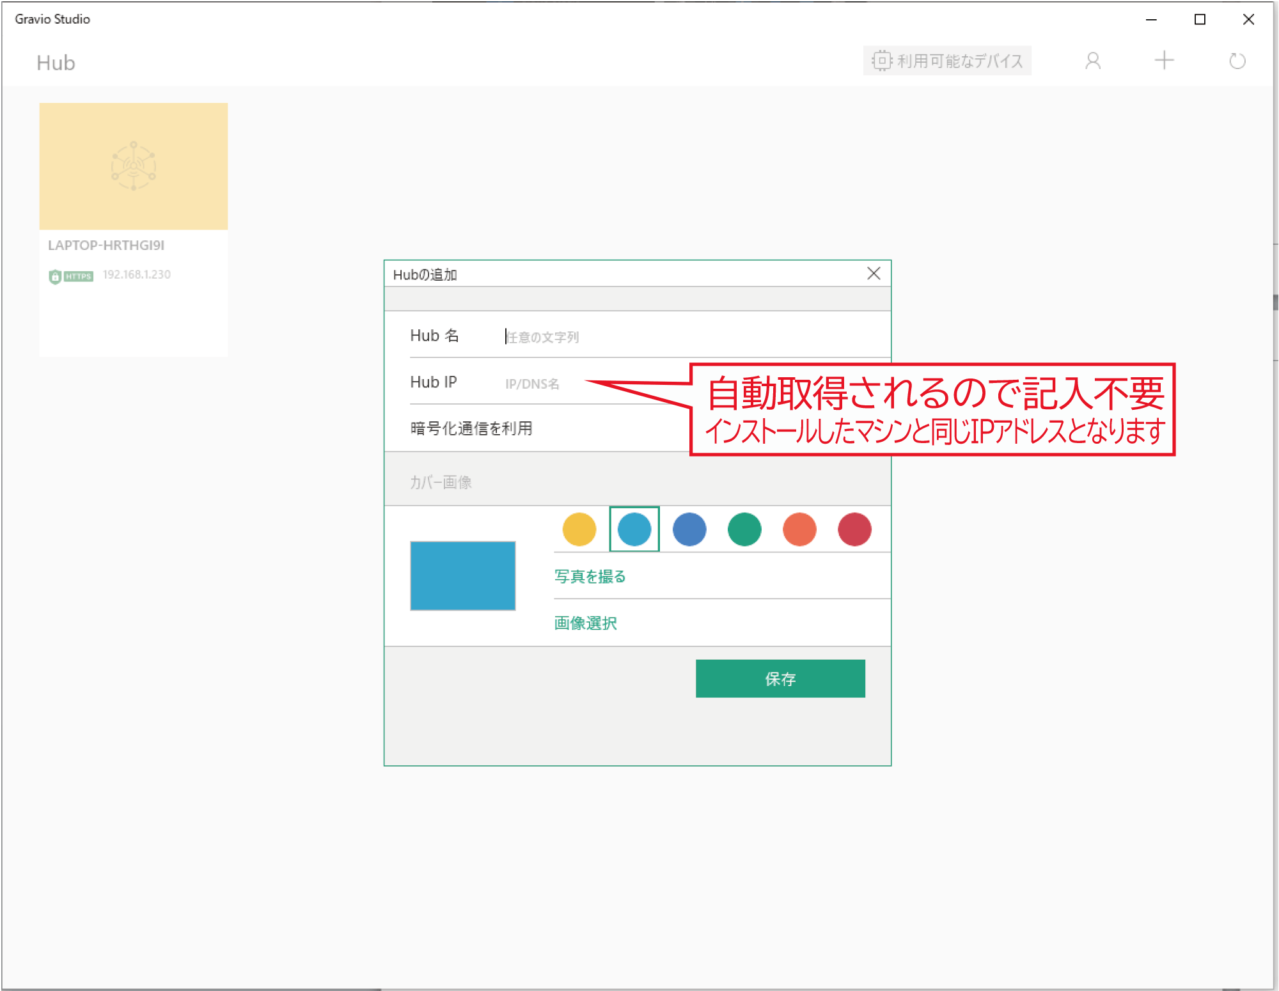Select the red cover color
The height and width of the screenshot is (991, 1279).
(x=854, y=529)
